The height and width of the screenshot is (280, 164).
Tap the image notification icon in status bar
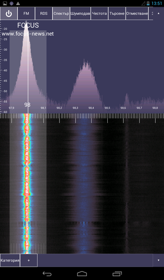[5, 3]
